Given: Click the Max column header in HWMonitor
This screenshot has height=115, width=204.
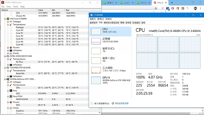Looking at the screenshot, I should point(72,10).
